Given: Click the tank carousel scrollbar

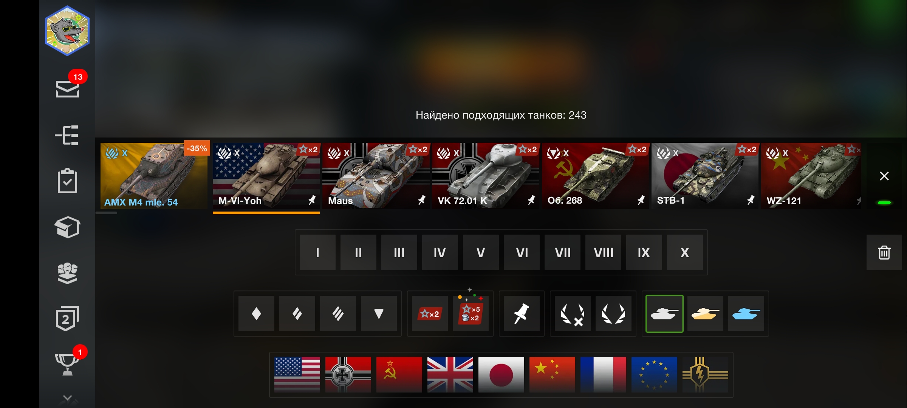Looking at the screenshot, I should coord(107,213).
